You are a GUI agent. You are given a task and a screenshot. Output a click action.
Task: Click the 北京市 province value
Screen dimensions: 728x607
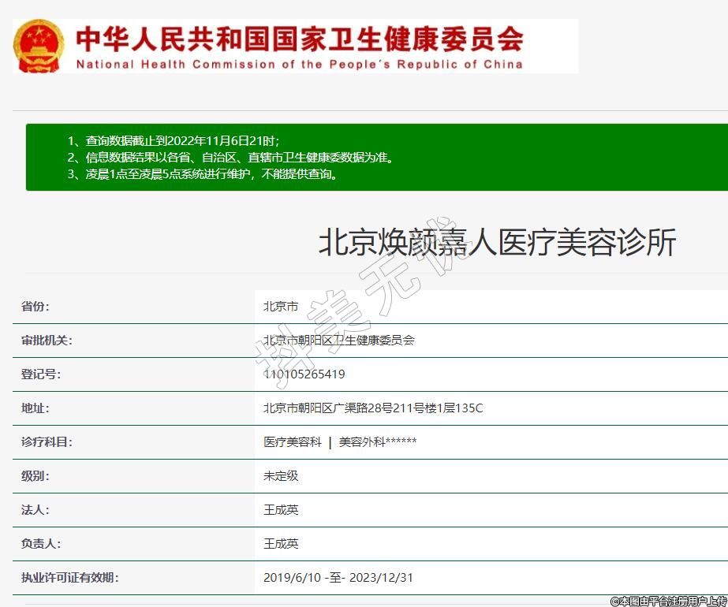[281, 307]
